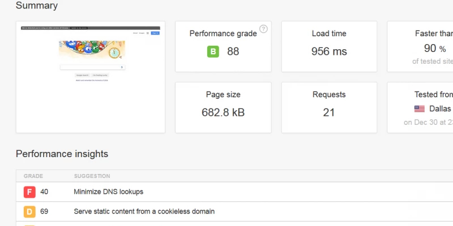Image resolution: width=453 pixels, height=226 pixels.
Task: Click the Page size 682.8 kB value
Action: point(223,112)
